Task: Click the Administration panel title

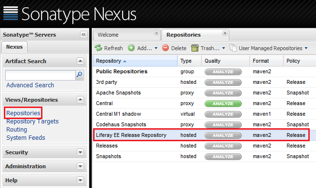Action: click(26, 166)
